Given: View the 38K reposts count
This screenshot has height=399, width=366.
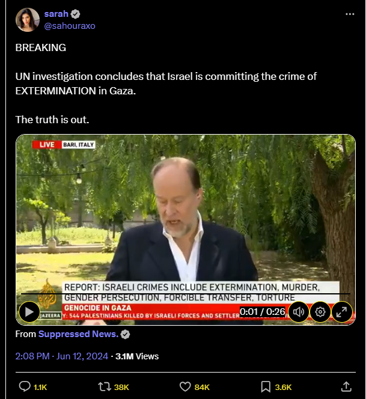Looking at the screenshot, I should 121,388.
